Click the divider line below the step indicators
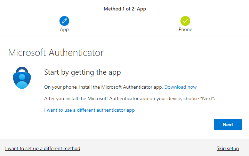 click(124, 37)
